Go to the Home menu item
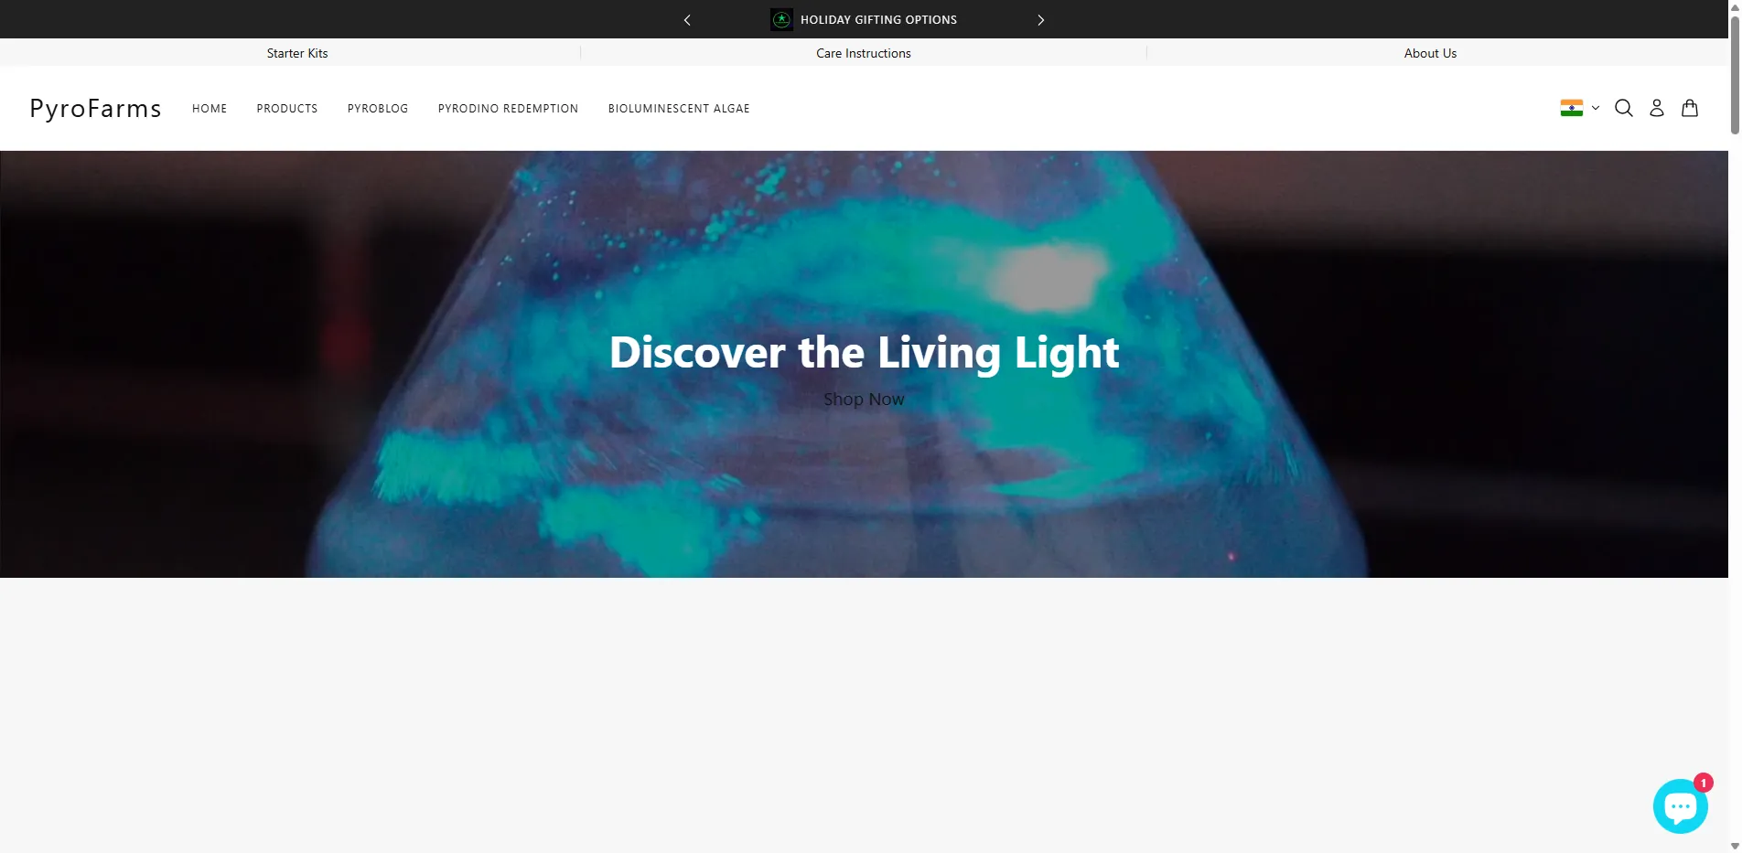1742x853 pixels. (210, 108)
